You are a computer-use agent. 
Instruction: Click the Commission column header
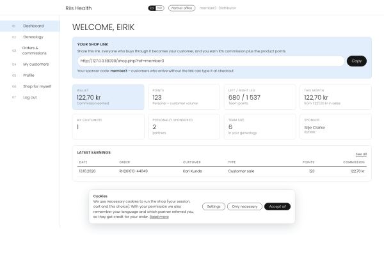tap(354, 162)
